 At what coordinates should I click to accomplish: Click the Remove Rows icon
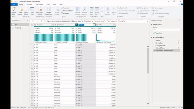coord(97,9)
